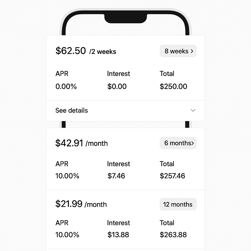Click the $0.00 interest amount
This screenshot has height=251, width=251.
click(x=117, y=87)
